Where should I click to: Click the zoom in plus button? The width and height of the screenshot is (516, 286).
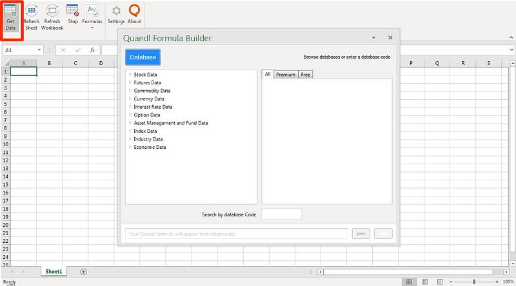[x=497, y=281]
